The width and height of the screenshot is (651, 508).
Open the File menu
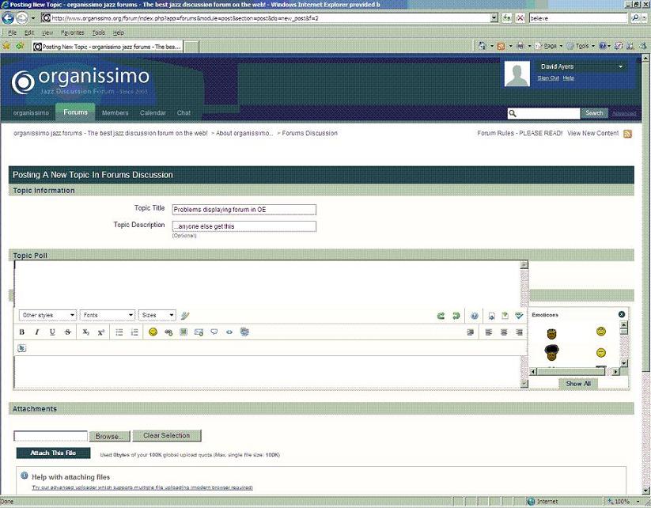point(13,32)
